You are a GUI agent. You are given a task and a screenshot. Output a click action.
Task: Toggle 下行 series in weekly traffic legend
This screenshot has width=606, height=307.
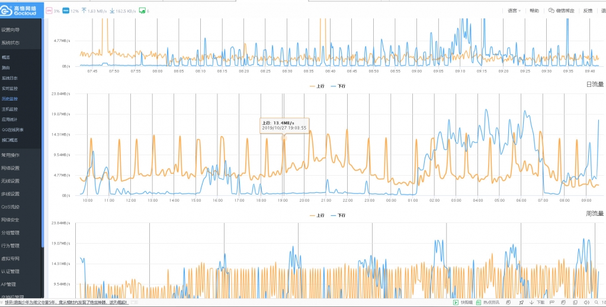pyautogui.click(x=338, y=215)
